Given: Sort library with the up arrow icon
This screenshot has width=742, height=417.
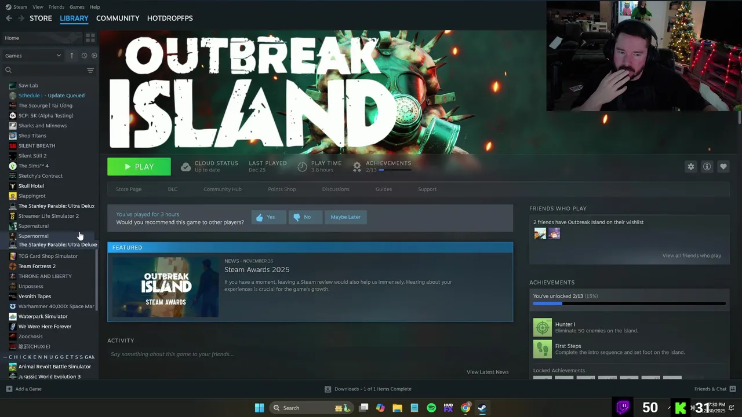Looking at the screenshot, I should coord(72,56).
